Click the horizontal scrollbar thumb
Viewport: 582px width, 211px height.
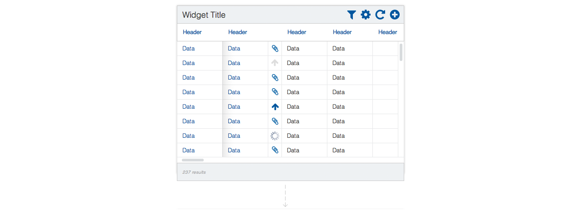[193, 160]
